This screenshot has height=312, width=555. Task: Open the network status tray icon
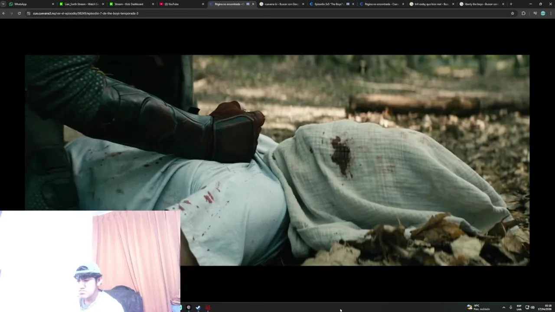point(527,307)
